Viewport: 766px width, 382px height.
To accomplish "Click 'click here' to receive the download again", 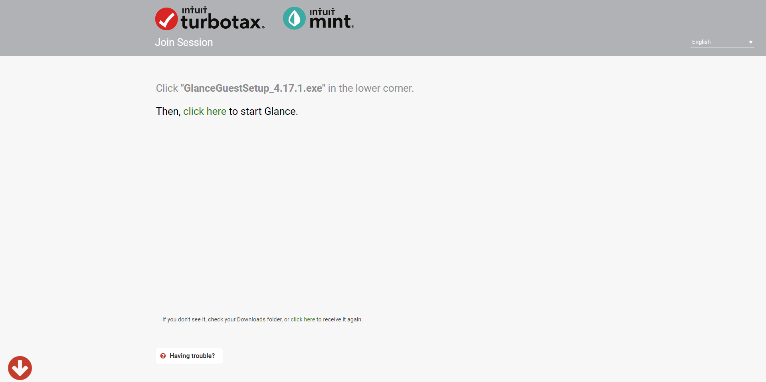I will coord(303,319).
